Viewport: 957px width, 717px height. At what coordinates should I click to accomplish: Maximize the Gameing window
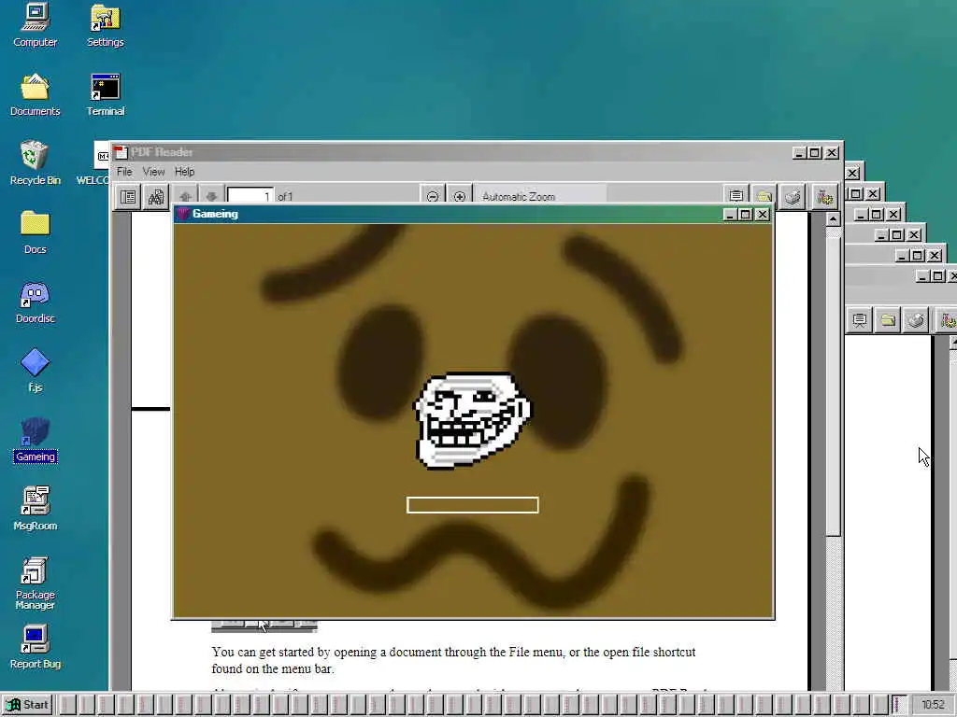point(745,215)
